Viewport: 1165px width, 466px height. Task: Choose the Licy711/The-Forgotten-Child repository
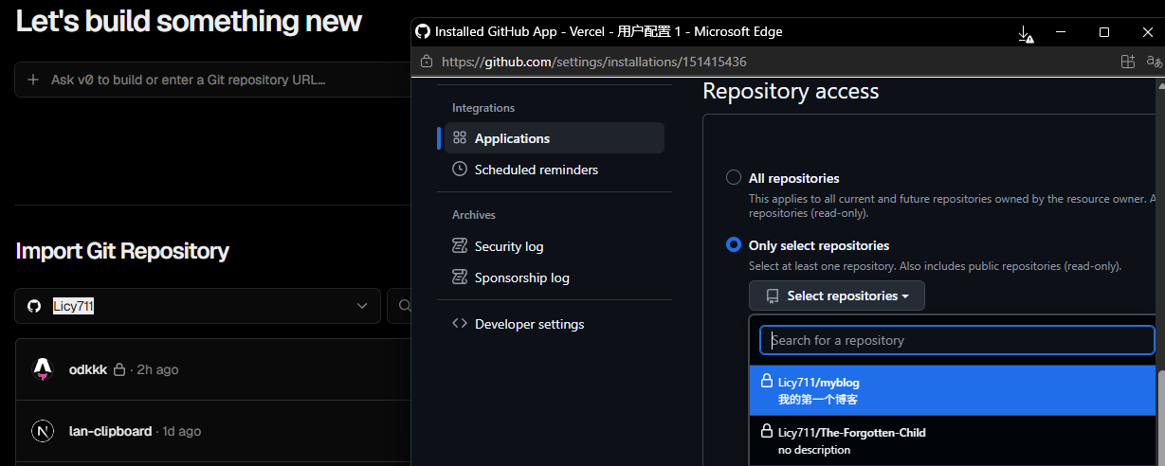click(x=953, y=440)
